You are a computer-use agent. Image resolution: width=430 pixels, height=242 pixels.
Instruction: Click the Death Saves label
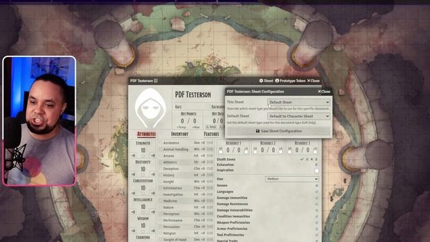(x=226, y=159)
